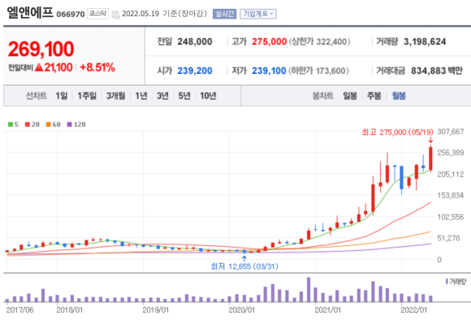The image size is (471, 320).
Task: Select the 1주일 line chart period
Action: [x=87, y=96]
